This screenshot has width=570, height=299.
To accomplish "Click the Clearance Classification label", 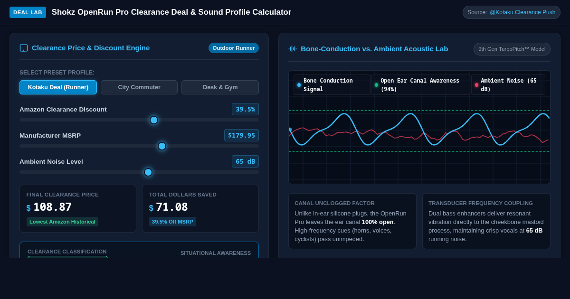I will tap(67, 252).
